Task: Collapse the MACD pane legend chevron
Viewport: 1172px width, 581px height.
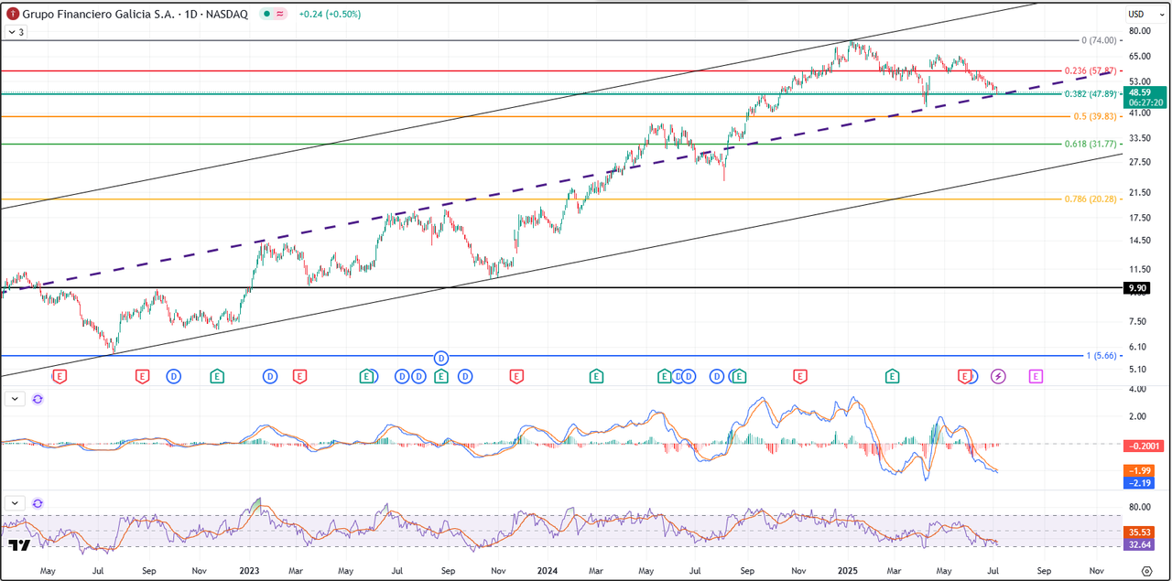Action: tap(15, 399)
